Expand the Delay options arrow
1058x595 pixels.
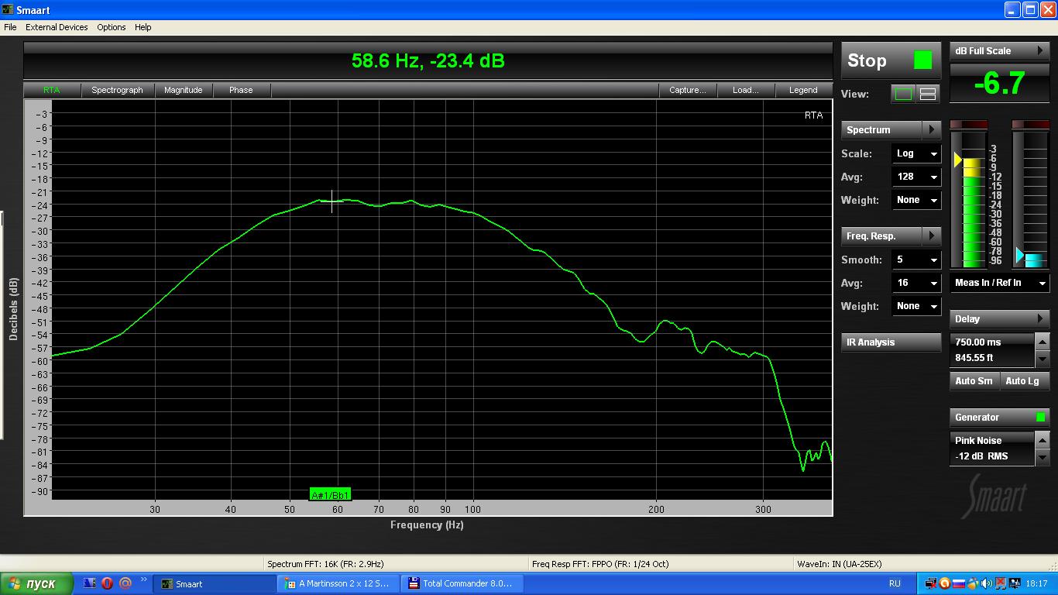click(x=1040, y=318)
